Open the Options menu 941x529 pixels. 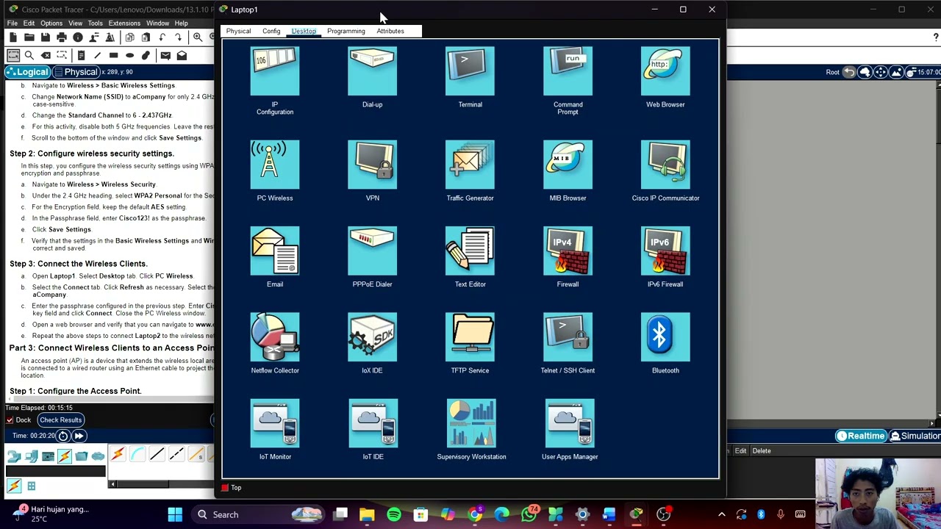pos(51,23)
